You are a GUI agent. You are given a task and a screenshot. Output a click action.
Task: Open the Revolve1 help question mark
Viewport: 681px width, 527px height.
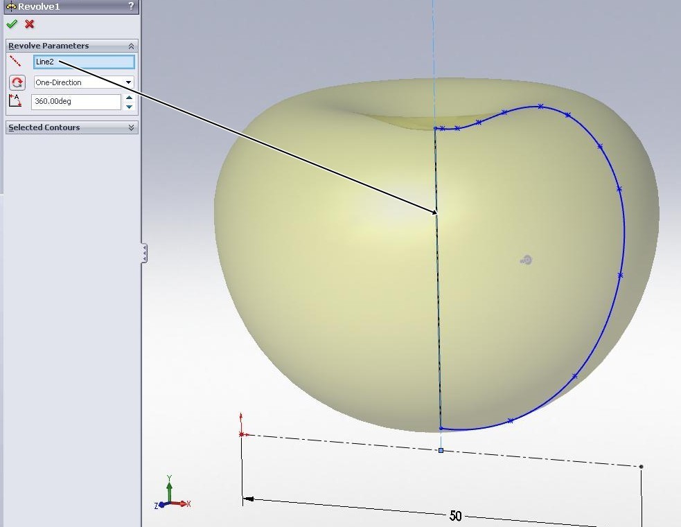131,6
